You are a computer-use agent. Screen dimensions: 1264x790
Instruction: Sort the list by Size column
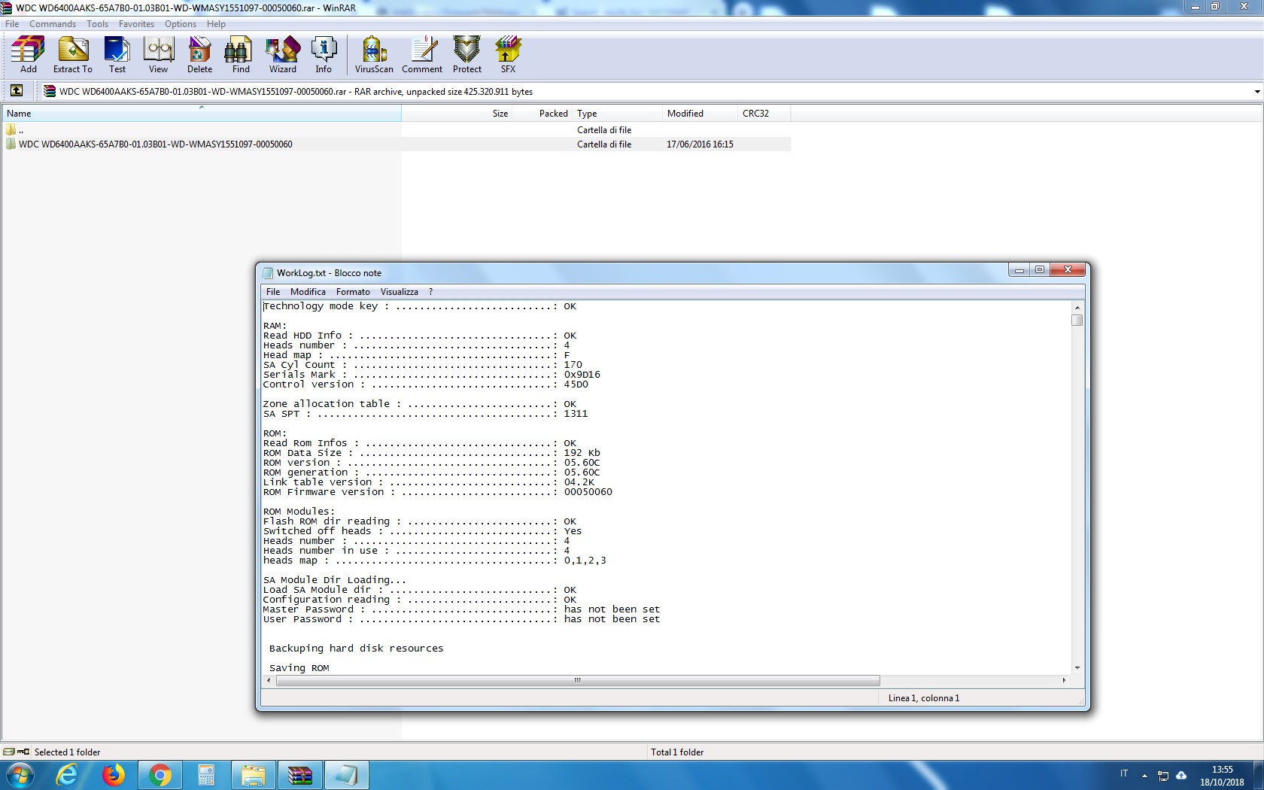click(457, 114)
